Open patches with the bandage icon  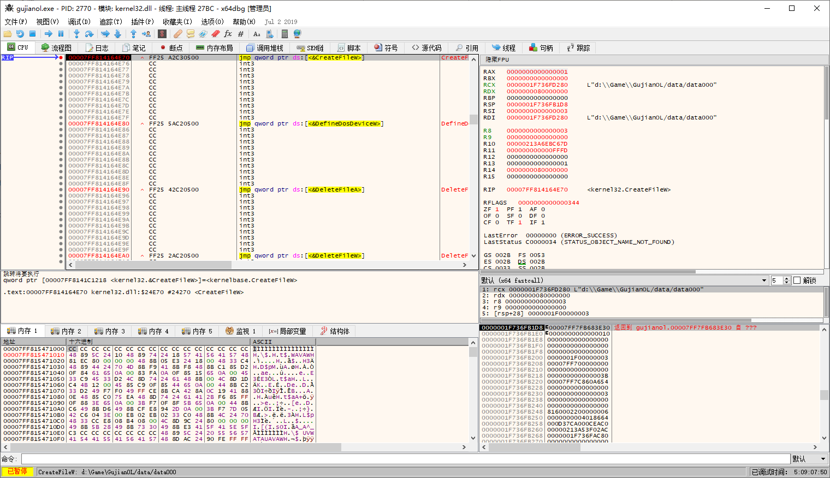(x=179, y=34)
